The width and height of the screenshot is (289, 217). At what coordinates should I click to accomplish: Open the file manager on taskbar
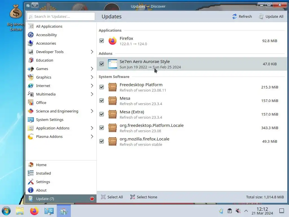[x=20, y=211]
